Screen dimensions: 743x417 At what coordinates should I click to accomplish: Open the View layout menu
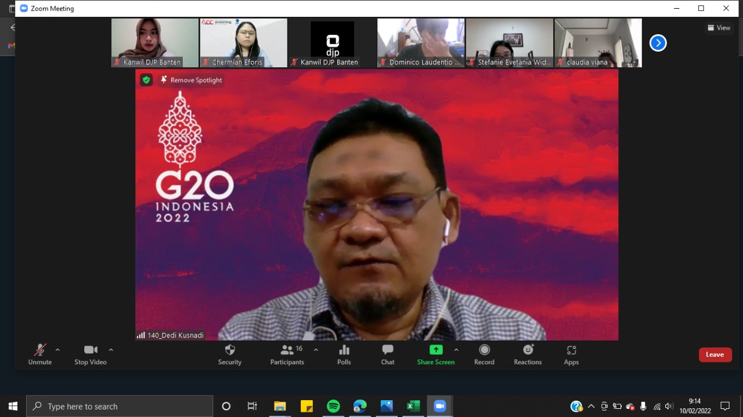(719, 28)
